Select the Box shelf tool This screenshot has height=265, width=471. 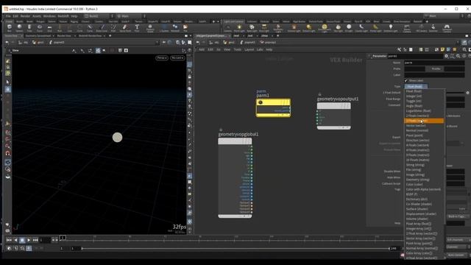click(10, 28)
